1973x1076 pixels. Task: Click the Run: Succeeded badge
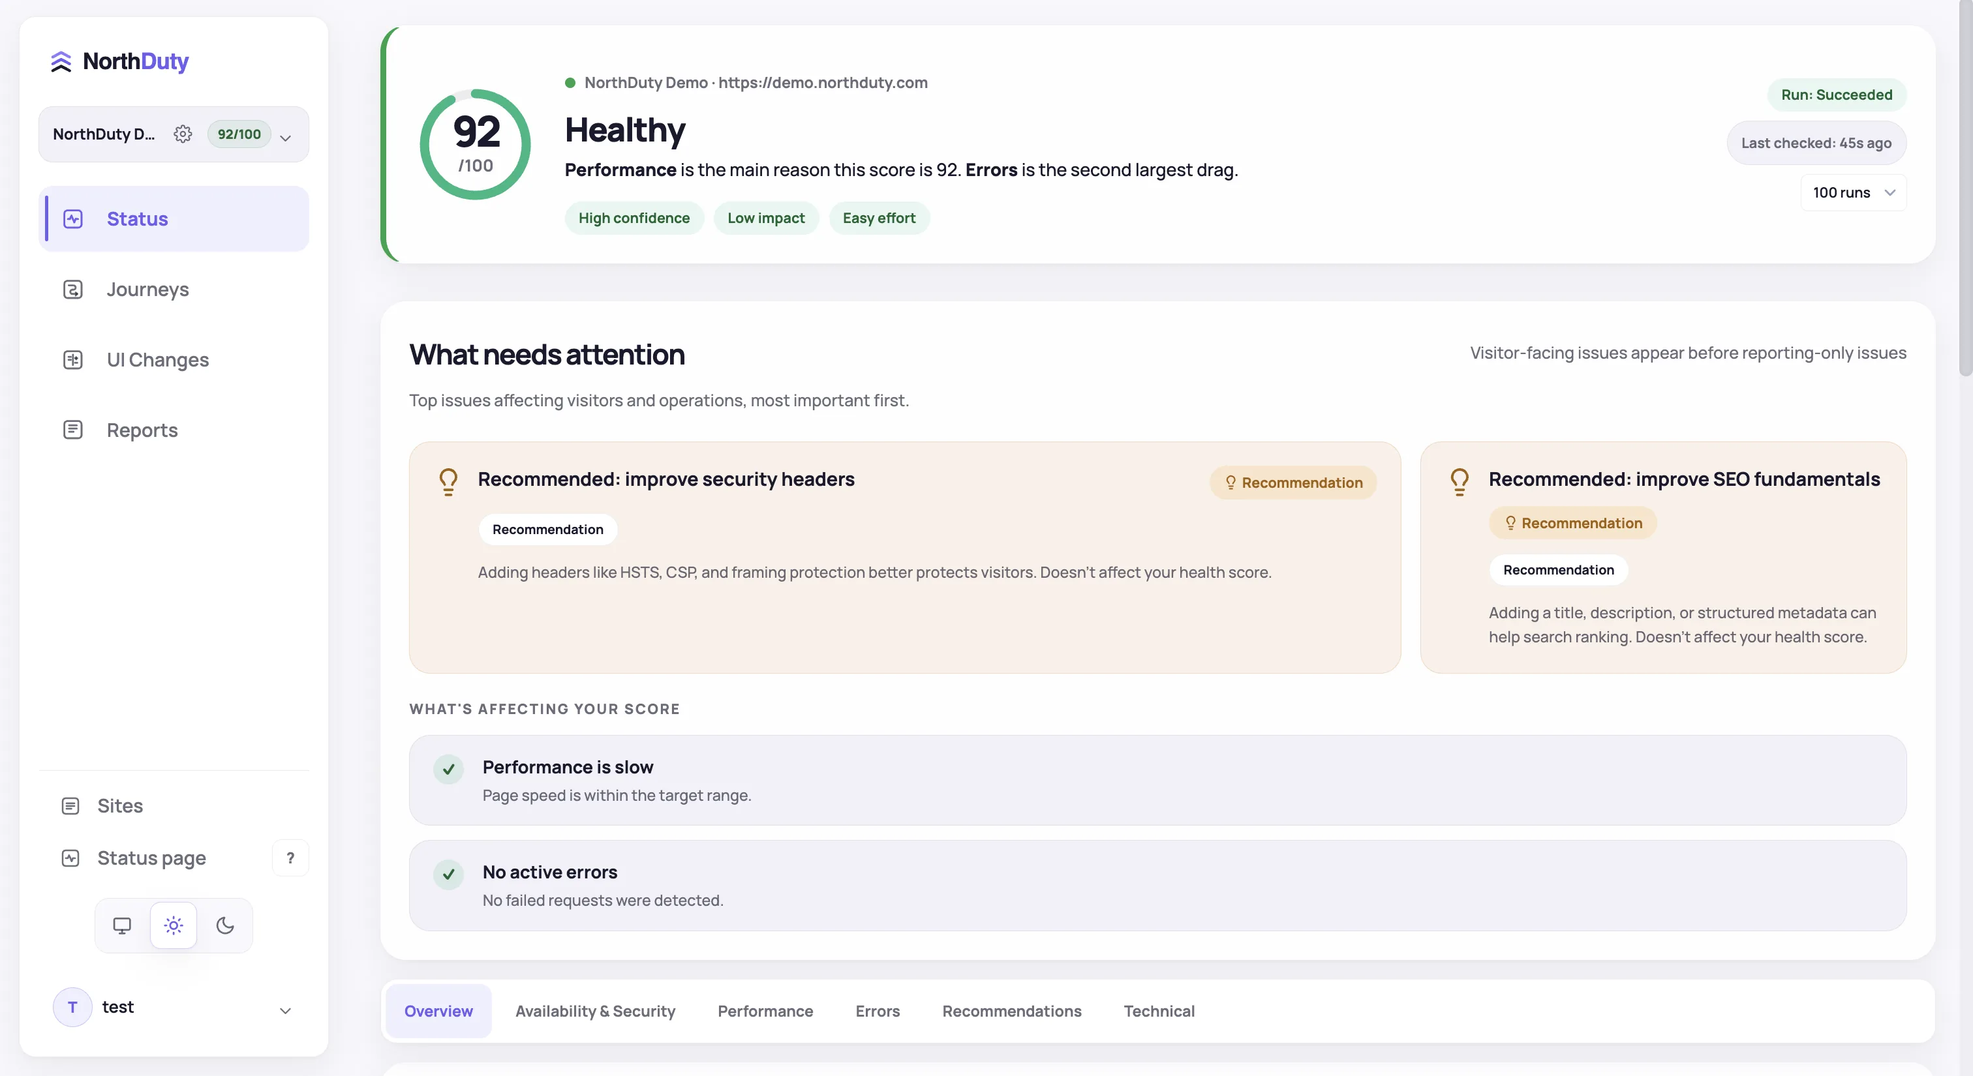(1837, 95)
